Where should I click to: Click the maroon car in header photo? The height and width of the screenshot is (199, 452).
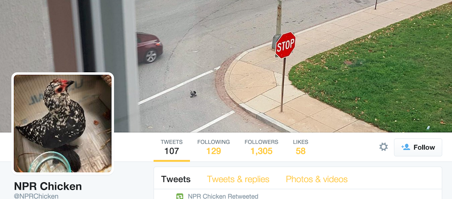pyautogui.click(x=149, y=47)
